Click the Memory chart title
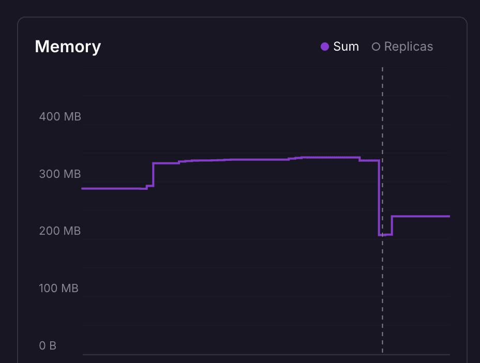Screen dimensions: 480x363 point(68,47)
